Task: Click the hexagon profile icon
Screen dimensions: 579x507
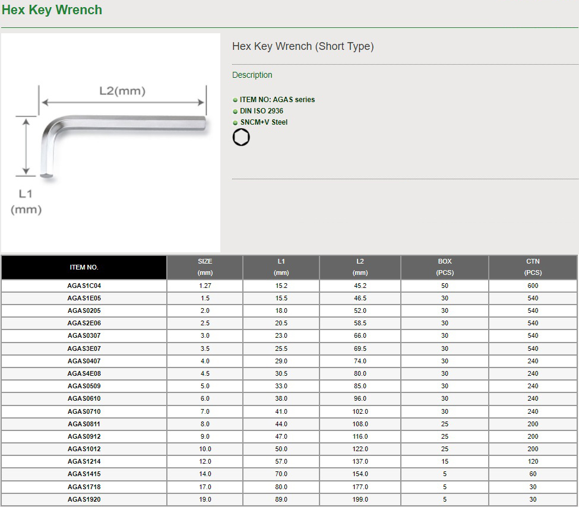Action: tap(241, 138)
